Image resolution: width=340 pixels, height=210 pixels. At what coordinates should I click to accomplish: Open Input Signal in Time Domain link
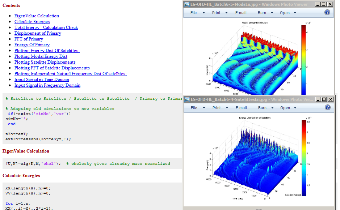[x=42, y=80]
